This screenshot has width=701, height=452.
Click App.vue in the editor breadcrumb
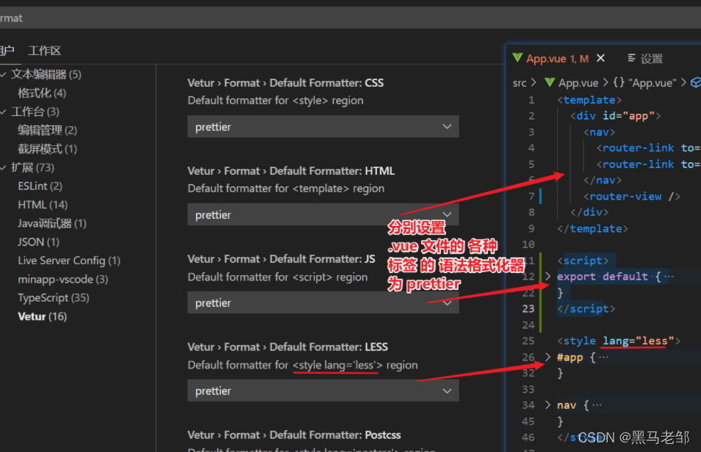[x=578, y=83]
